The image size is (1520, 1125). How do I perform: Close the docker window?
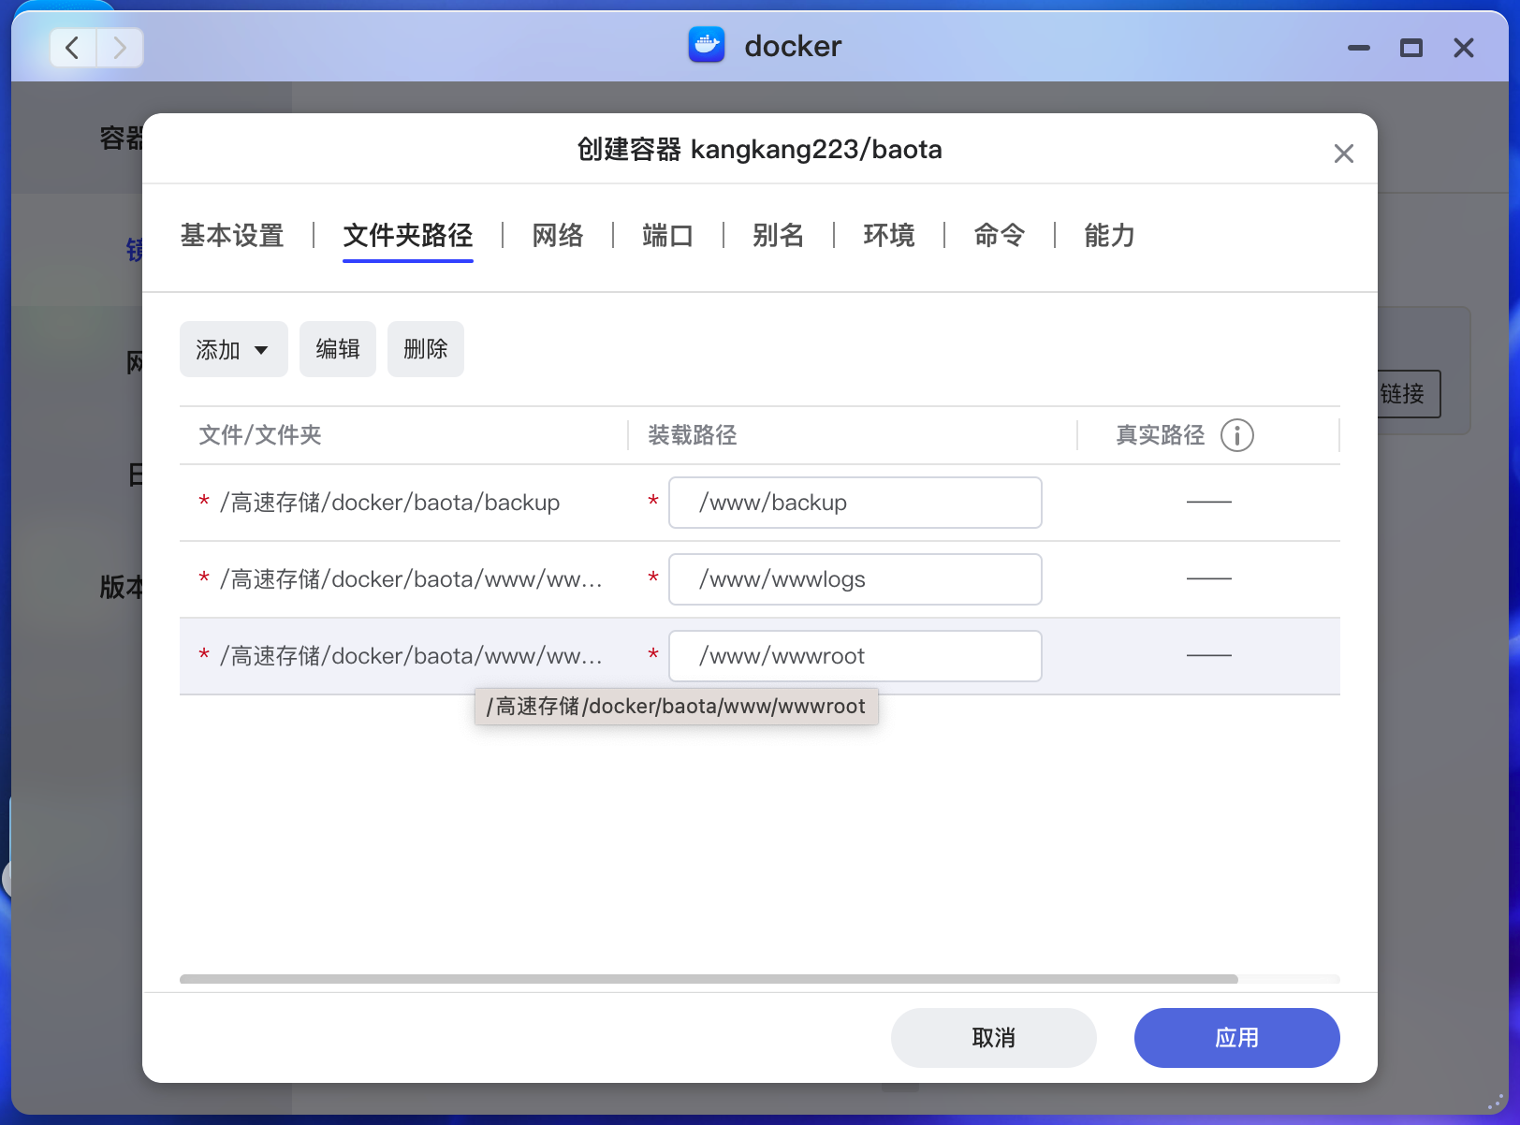(x=1464, y=48)
